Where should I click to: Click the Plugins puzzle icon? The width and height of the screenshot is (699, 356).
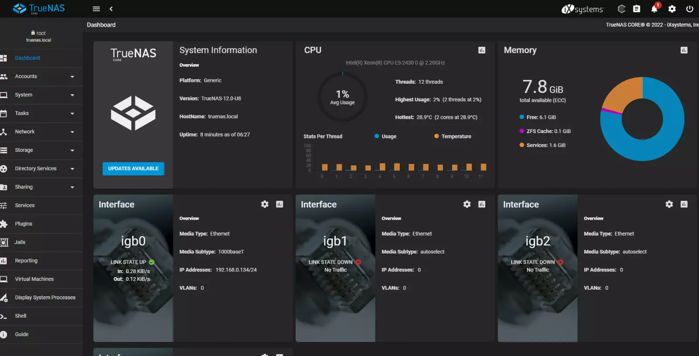tap(3, 224)
